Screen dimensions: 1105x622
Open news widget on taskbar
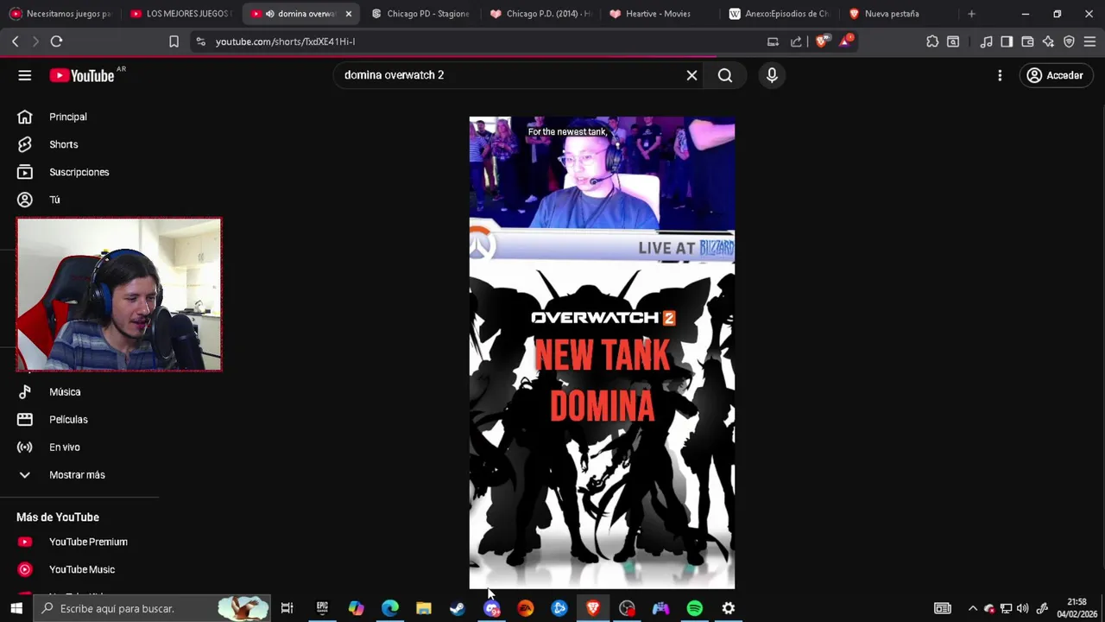943,608
